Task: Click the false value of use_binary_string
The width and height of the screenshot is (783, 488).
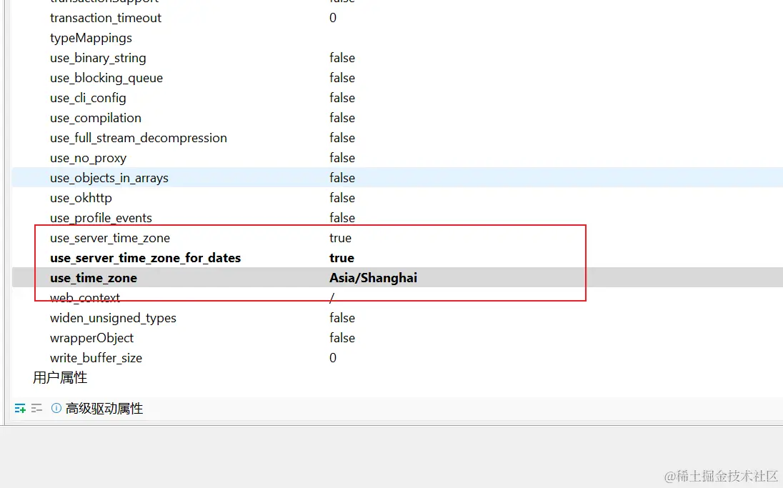Action: point(342,58)
